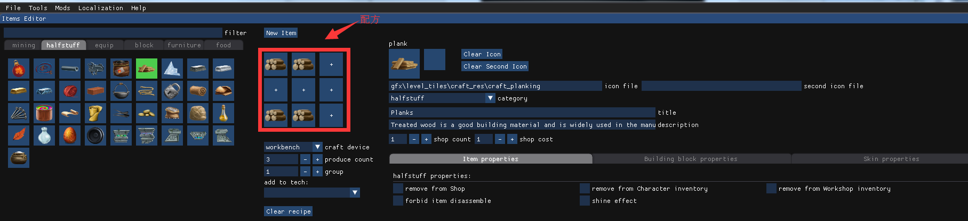Image resolution: width=968 pixels, height=221 pixels.
Task: Increase the produce count with plus
Action: [x=317, y=159]
